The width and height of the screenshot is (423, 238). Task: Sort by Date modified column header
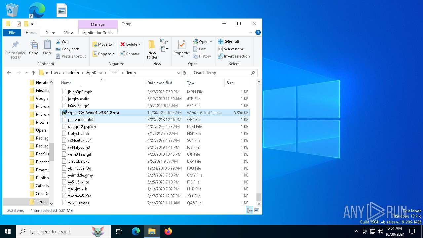pos(165,83)
